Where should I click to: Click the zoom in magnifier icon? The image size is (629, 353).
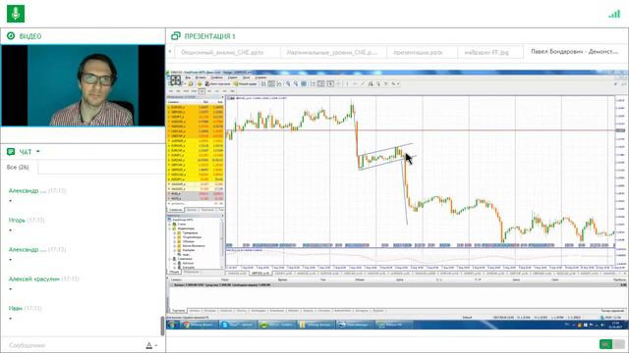(288, 84)
